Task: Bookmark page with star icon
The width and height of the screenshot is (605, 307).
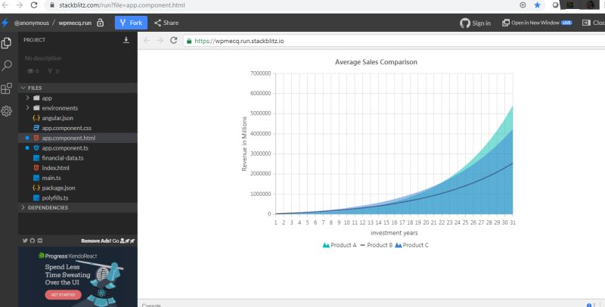Action: point(537,5)
